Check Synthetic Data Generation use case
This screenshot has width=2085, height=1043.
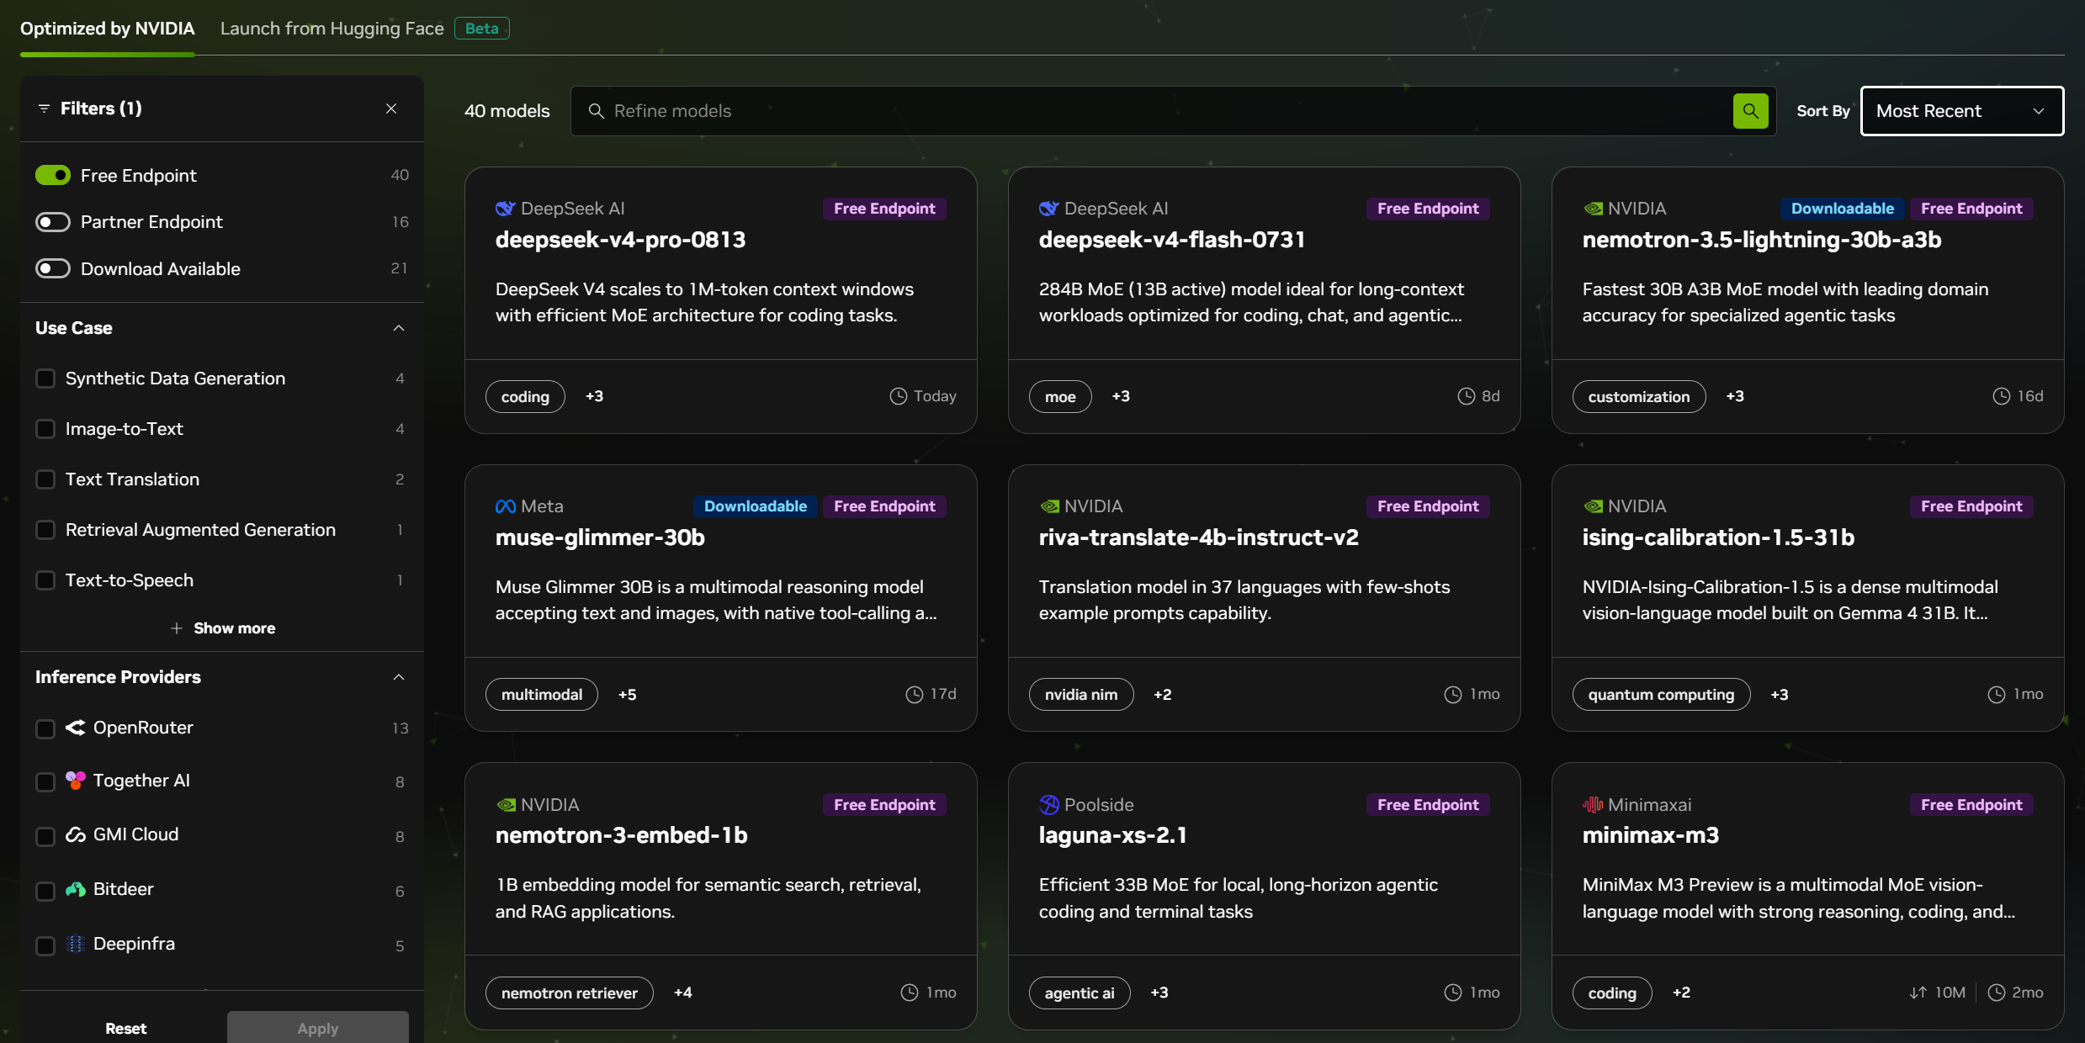(45, 379)
